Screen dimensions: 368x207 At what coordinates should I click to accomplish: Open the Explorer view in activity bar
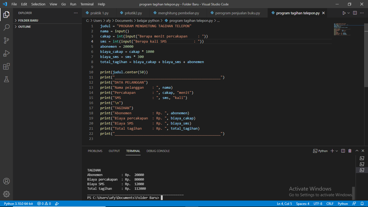coord(6,15)
